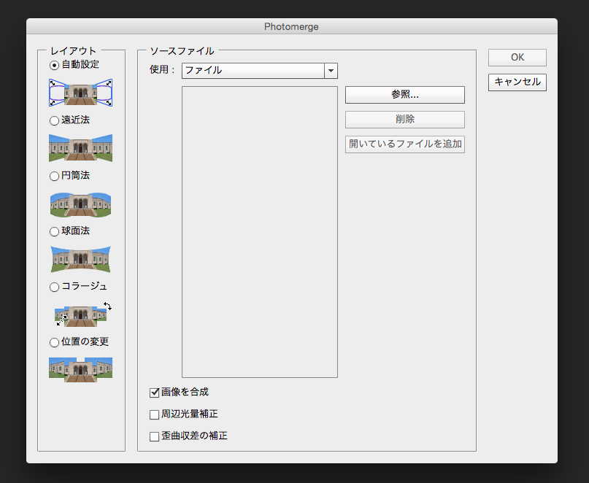The height and width of the screenshot is (483, 589).
Task: Click the 位置の変更 reposition preview image
Action: [81, 370]
